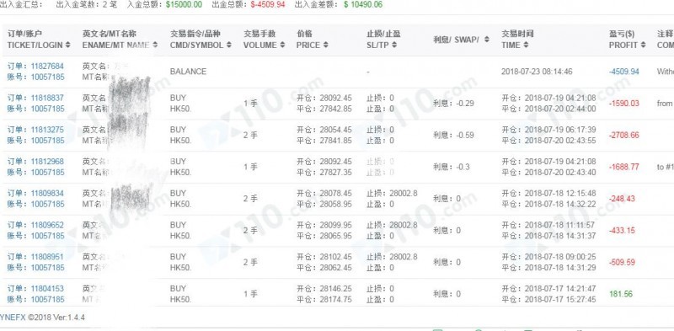Sort by TIME column arrows
674x331 pixels.
point(526,45)
